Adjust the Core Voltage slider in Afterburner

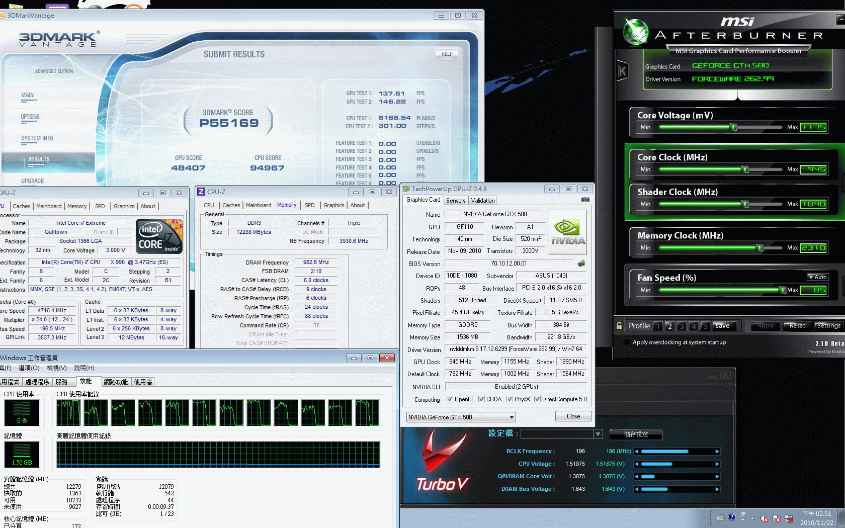tap(734, 127)
